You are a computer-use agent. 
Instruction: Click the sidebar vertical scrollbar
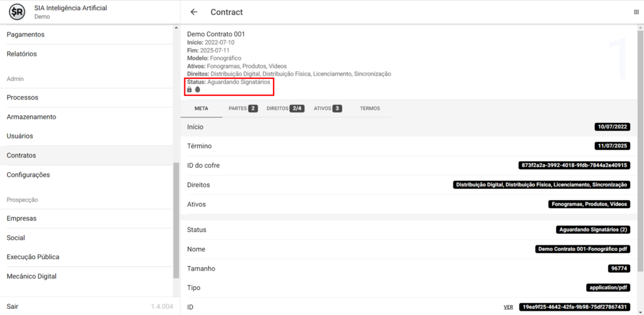point(176,220)
